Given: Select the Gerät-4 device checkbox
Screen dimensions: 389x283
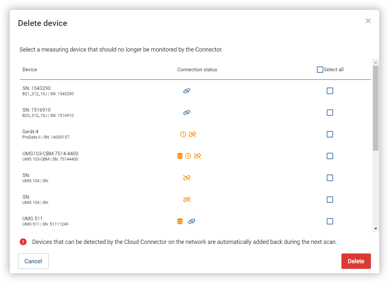Looking at the screenshot, I should coord(330,134).
